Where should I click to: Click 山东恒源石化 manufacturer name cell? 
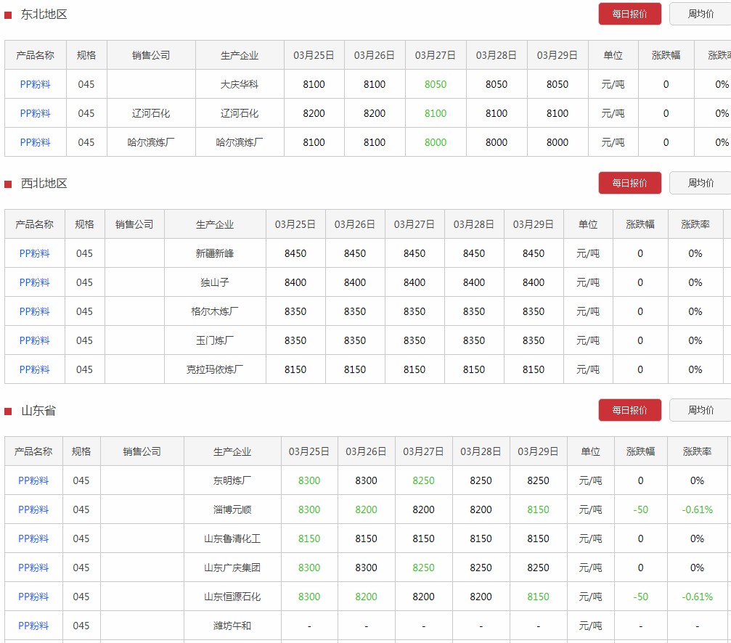(x=232, y=597)
